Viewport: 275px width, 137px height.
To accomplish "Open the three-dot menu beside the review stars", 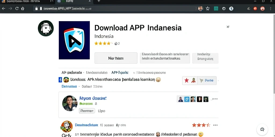I will [215, 125].
